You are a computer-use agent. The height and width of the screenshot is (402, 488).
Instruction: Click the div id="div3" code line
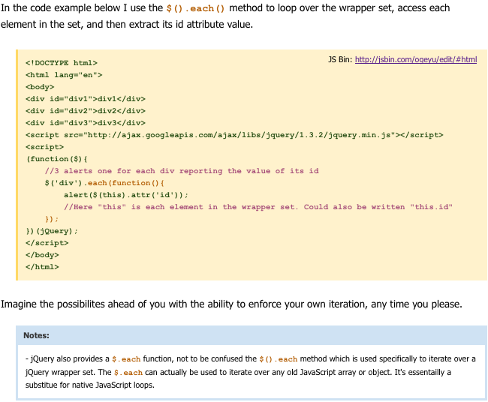85,123
